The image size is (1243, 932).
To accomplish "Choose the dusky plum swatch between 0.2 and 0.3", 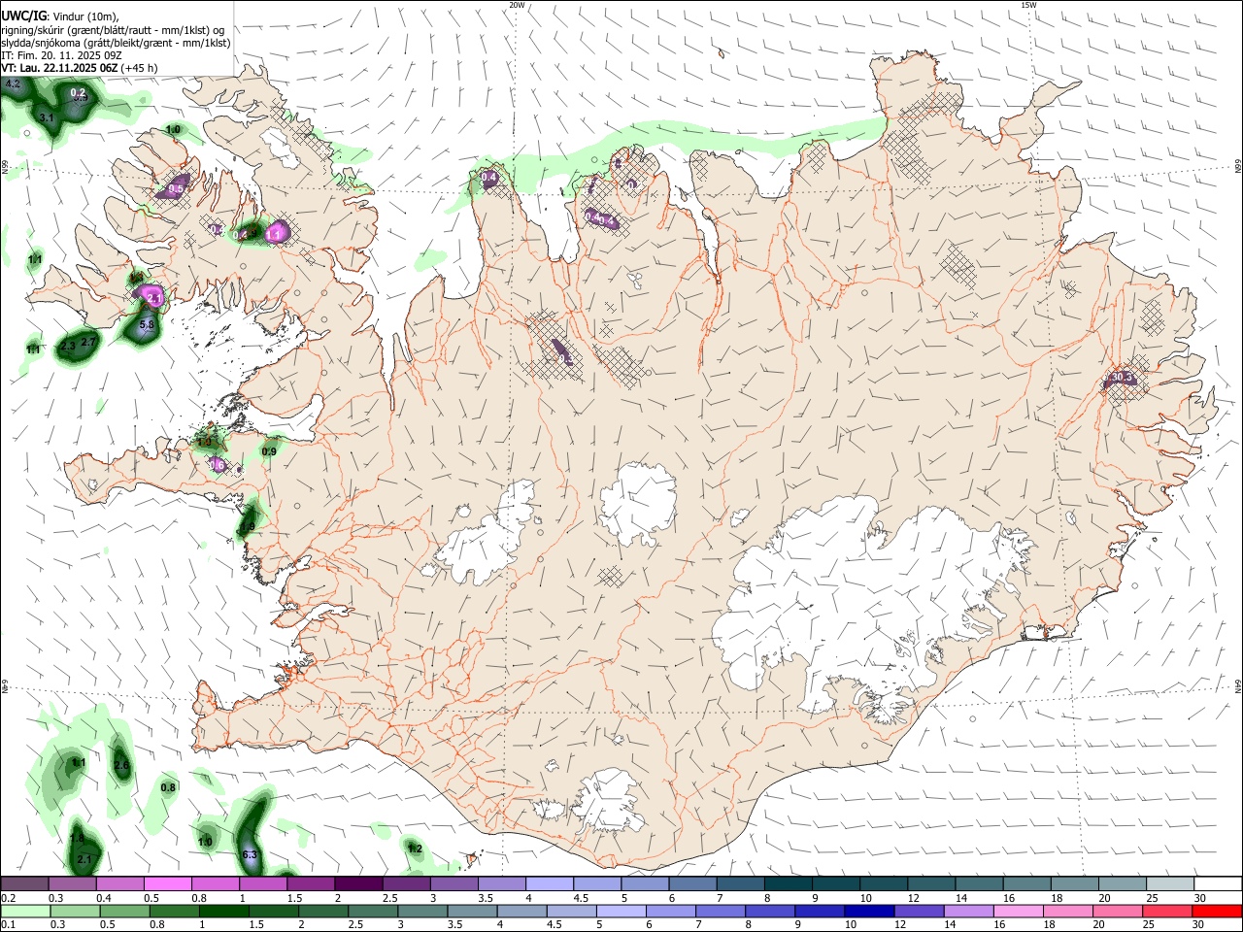I will tap(25, 883).
